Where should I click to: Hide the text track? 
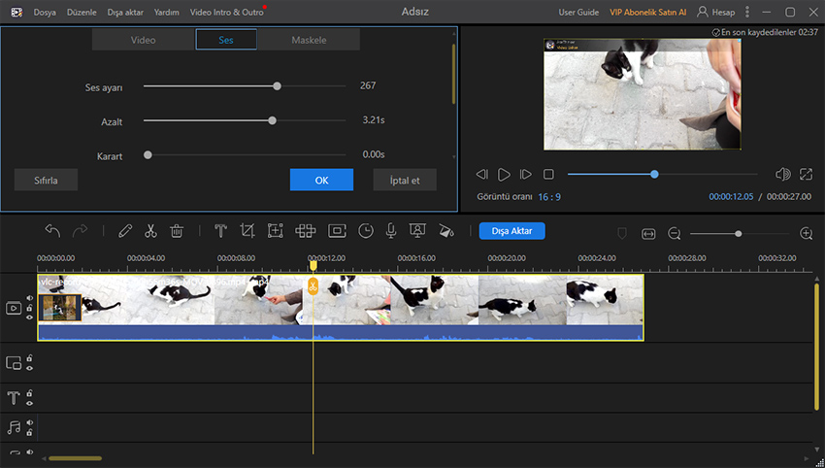[x=30, y=403]
